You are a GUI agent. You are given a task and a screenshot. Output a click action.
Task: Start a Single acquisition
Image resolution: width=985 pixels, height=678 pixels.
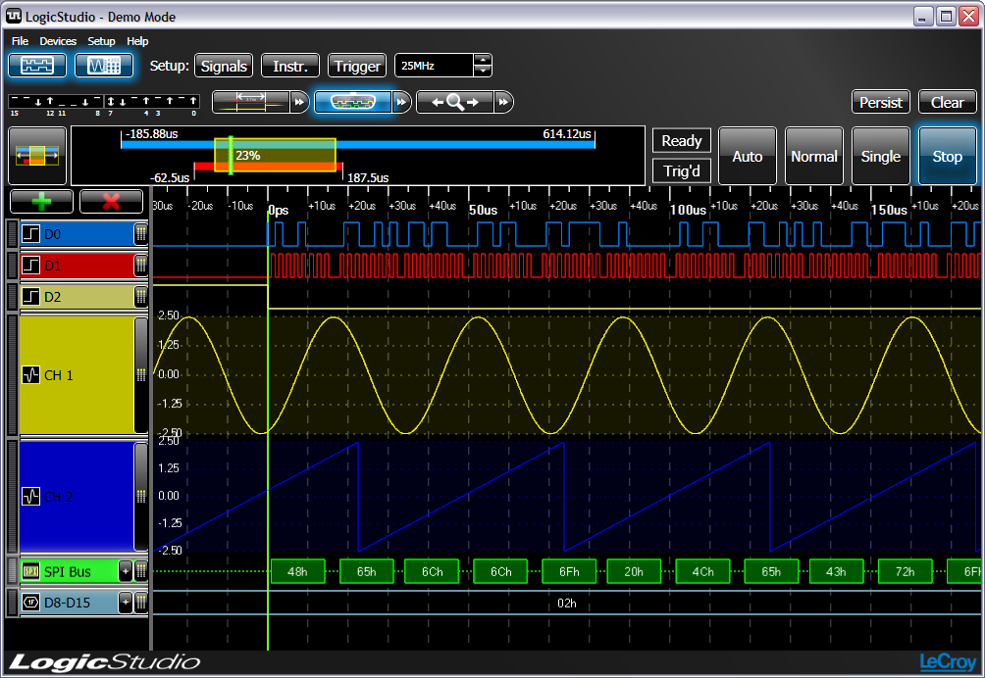point(881,156)
